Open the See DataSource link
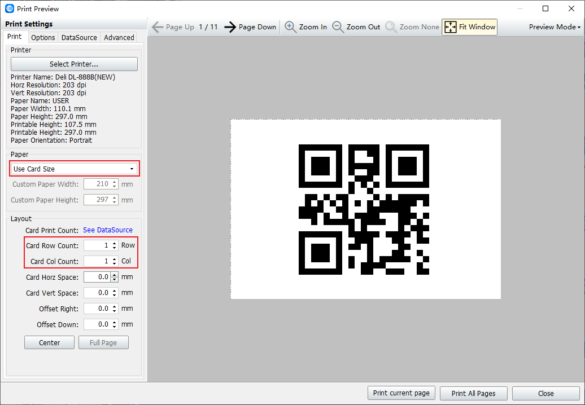Viewport: 585px width, 405px height. click(x=108, y=230)
